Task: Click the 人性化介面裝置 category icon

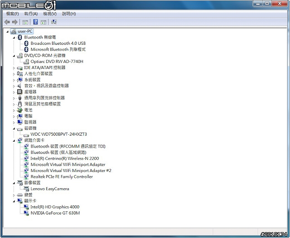Action: 20,74
